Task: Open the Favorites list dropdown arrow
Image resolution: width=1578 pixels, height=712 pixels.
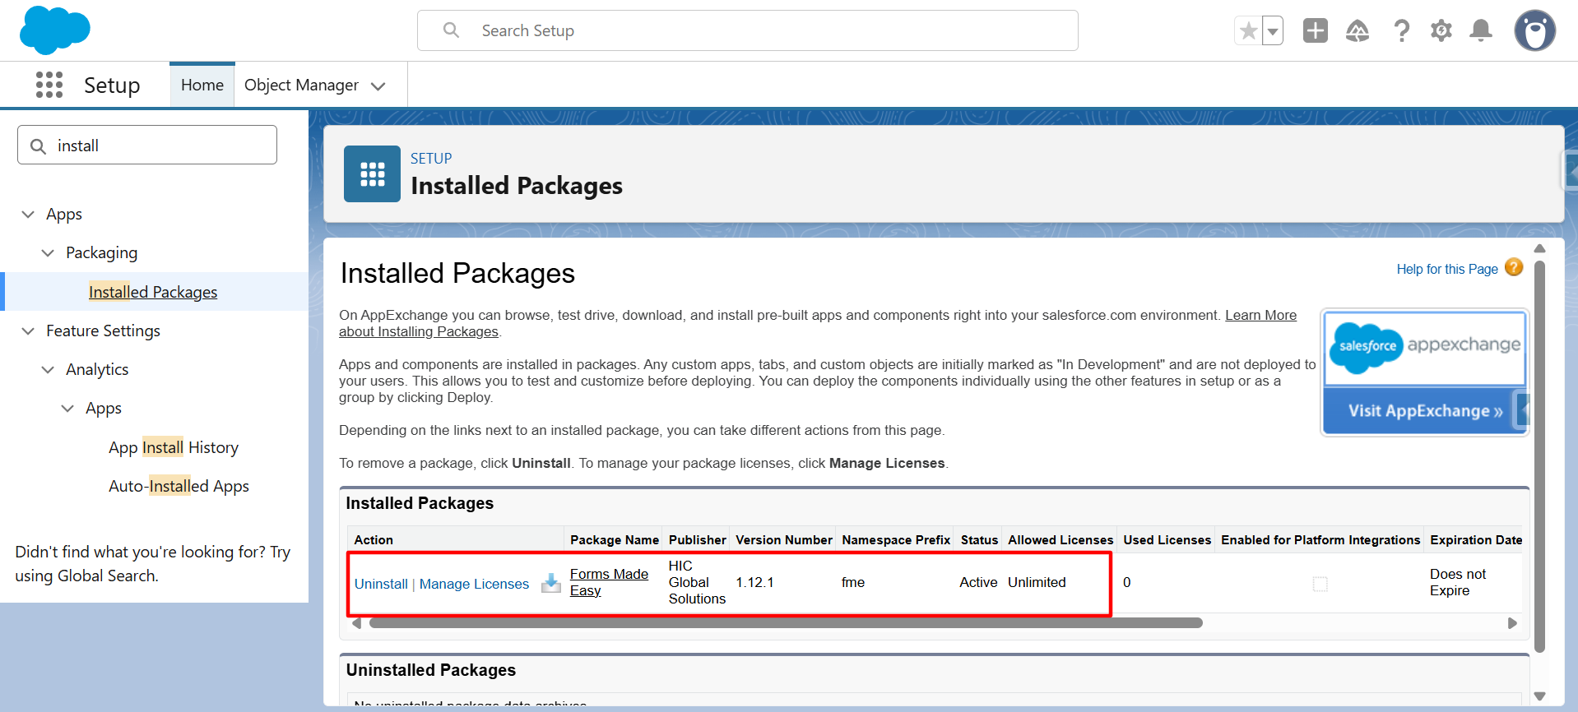Action: point(1273,32)
